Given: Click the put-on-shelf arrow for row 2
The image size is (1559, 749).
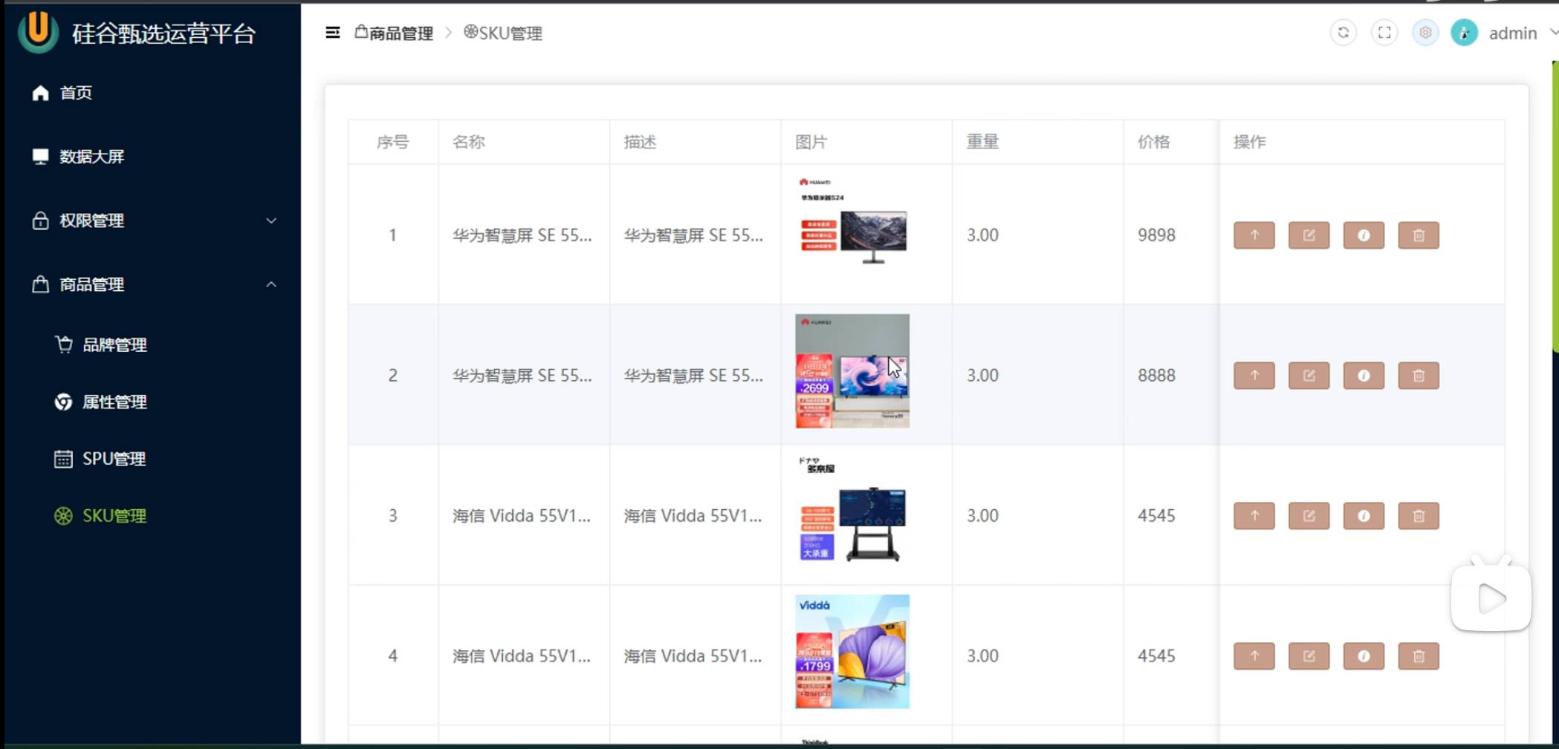Looking at the screenshot, I should click(x=1254, y=376).
